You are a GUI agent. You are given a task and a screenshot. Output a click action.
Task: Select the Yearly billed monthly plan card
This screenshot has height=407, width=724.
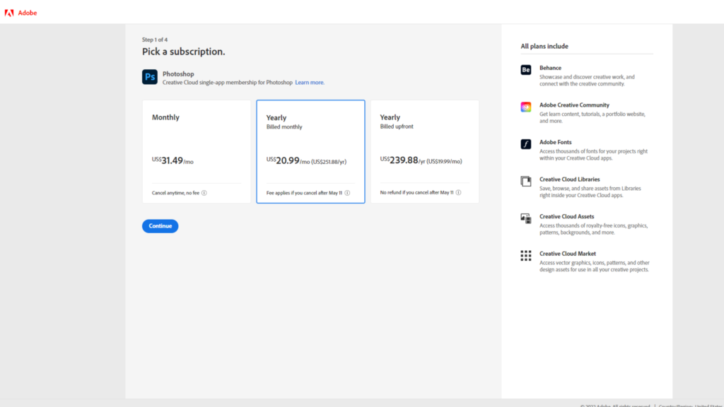(311, 151)
